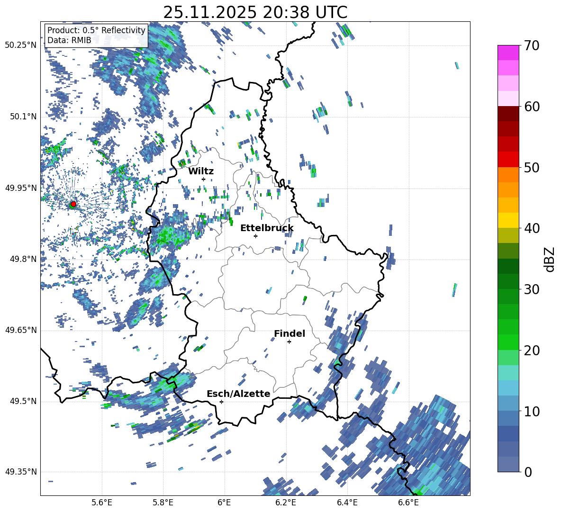561x512 pixels.
Task: Click the 6.4°E longitude label
Action: [x=347, y=503]
